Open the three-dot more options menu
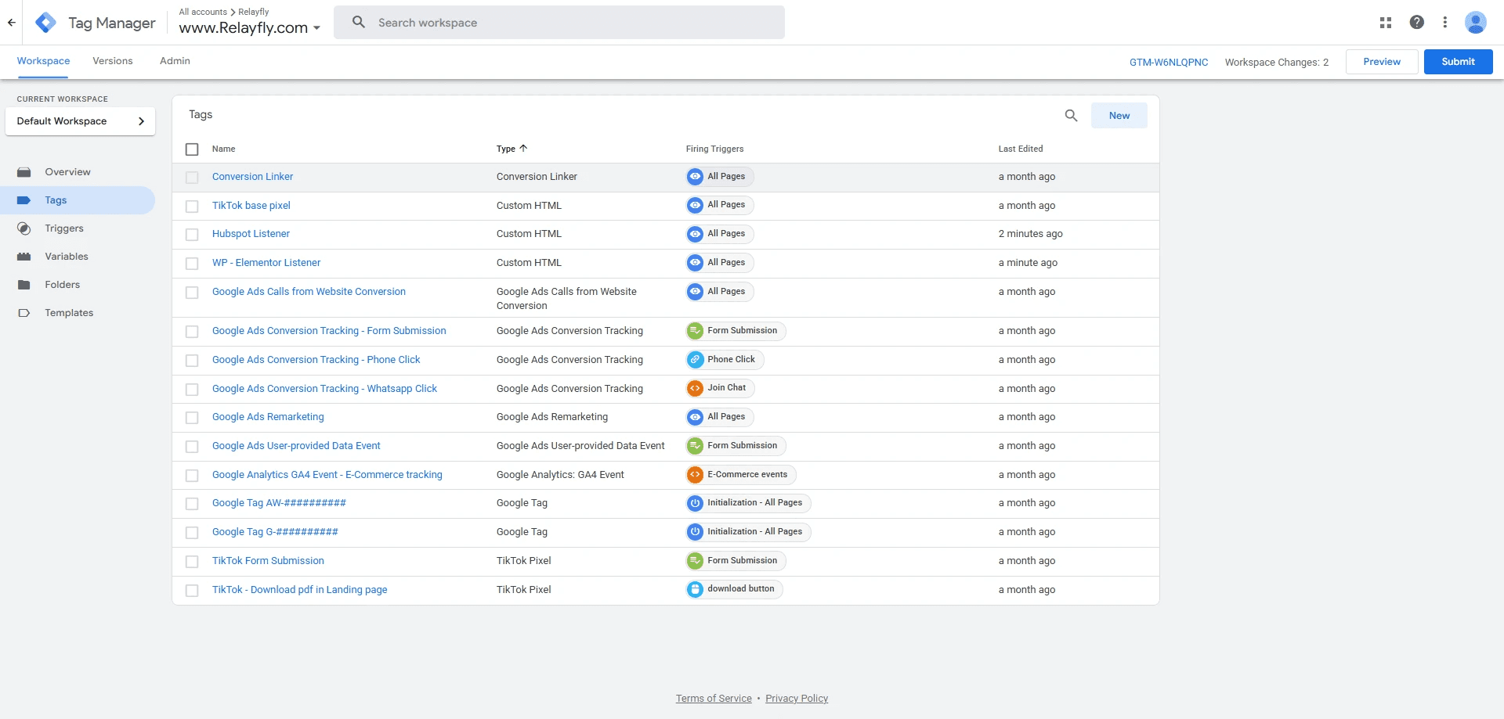Viewport: 1504px width, 719px height. click(1445, 23)
